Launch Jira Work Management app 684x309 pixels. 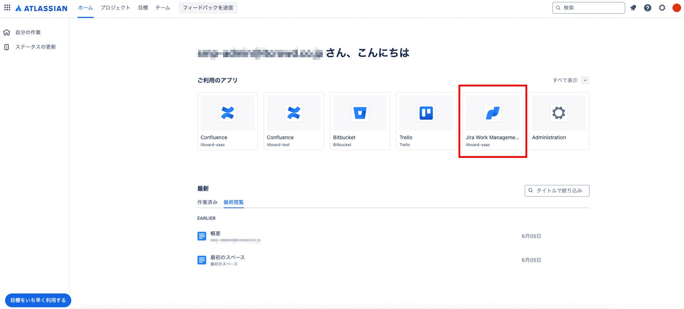point(492,121)
